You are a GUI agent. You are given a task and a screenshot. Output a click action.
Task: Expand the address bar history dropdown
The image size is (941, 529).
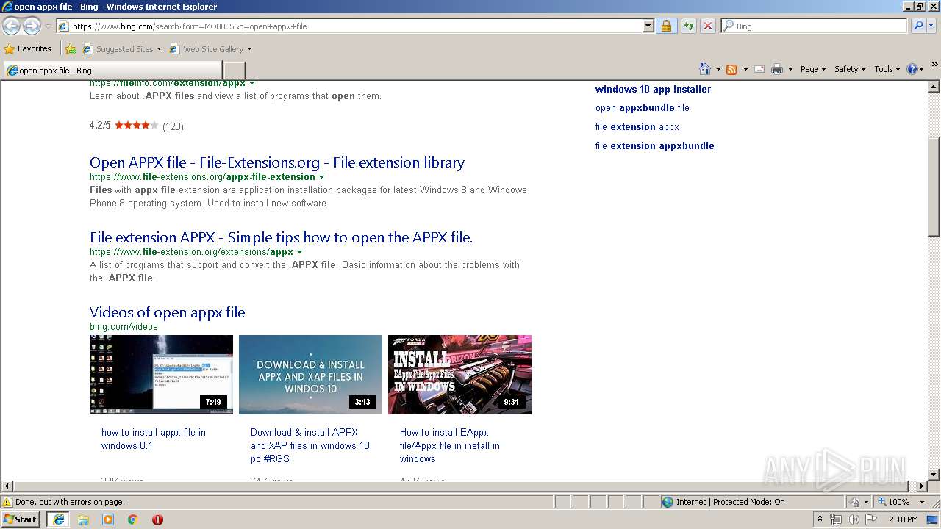click(x=648, y=26)
